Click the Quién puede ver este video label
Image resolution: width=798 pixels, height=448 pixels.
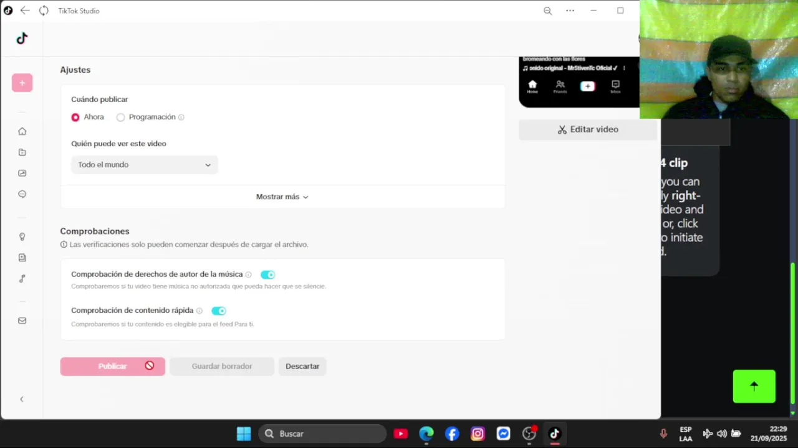118,143
